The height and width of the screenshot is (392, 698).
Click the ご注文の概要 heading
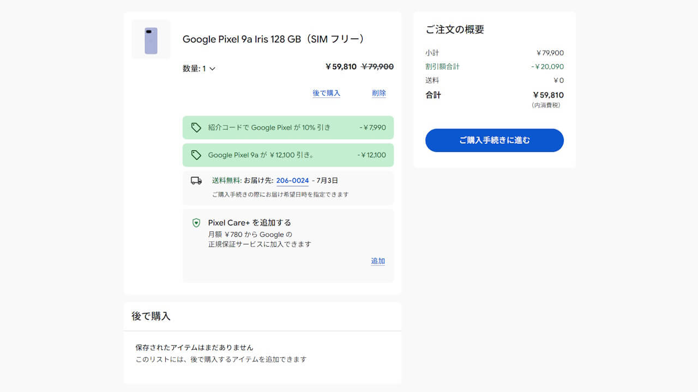point(455,30)
